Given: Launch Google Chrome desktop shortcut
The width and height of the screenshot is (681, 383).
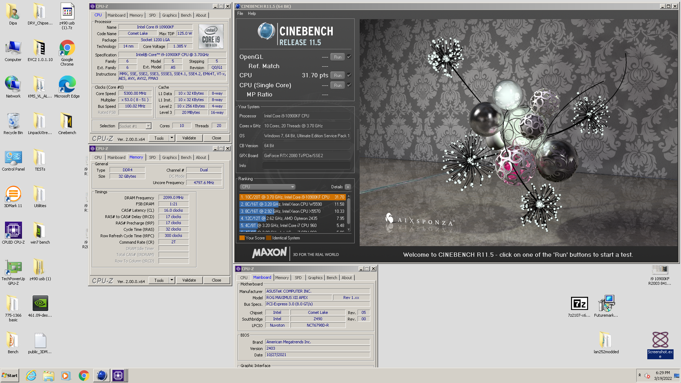Looking at the screenshot, I should (67, 53).
